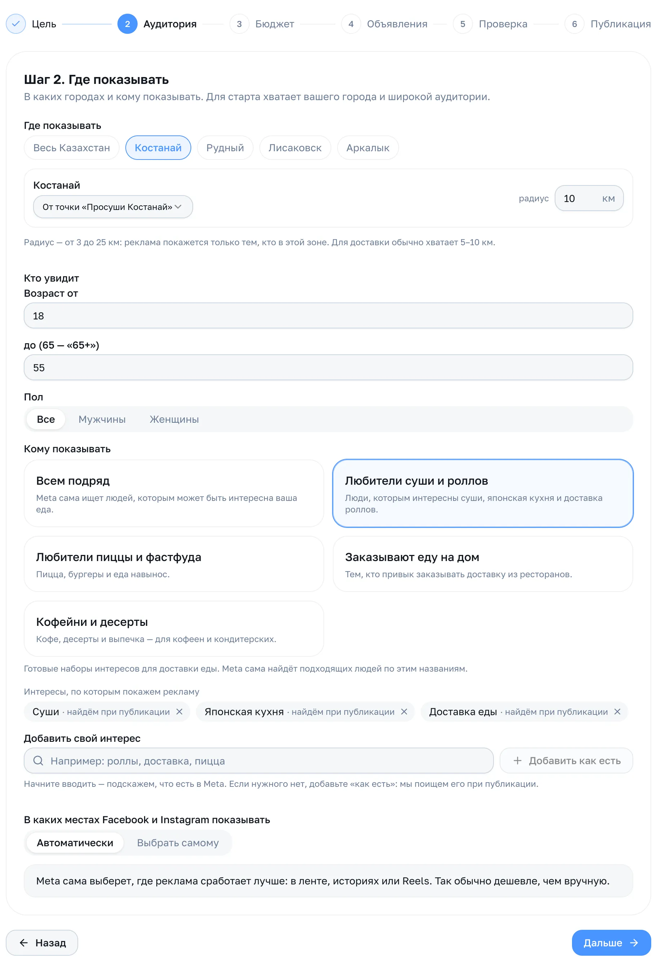Select the Всем подряд audience card
The width and height of the screenshot is (657, 973).
tap(174, 493)
